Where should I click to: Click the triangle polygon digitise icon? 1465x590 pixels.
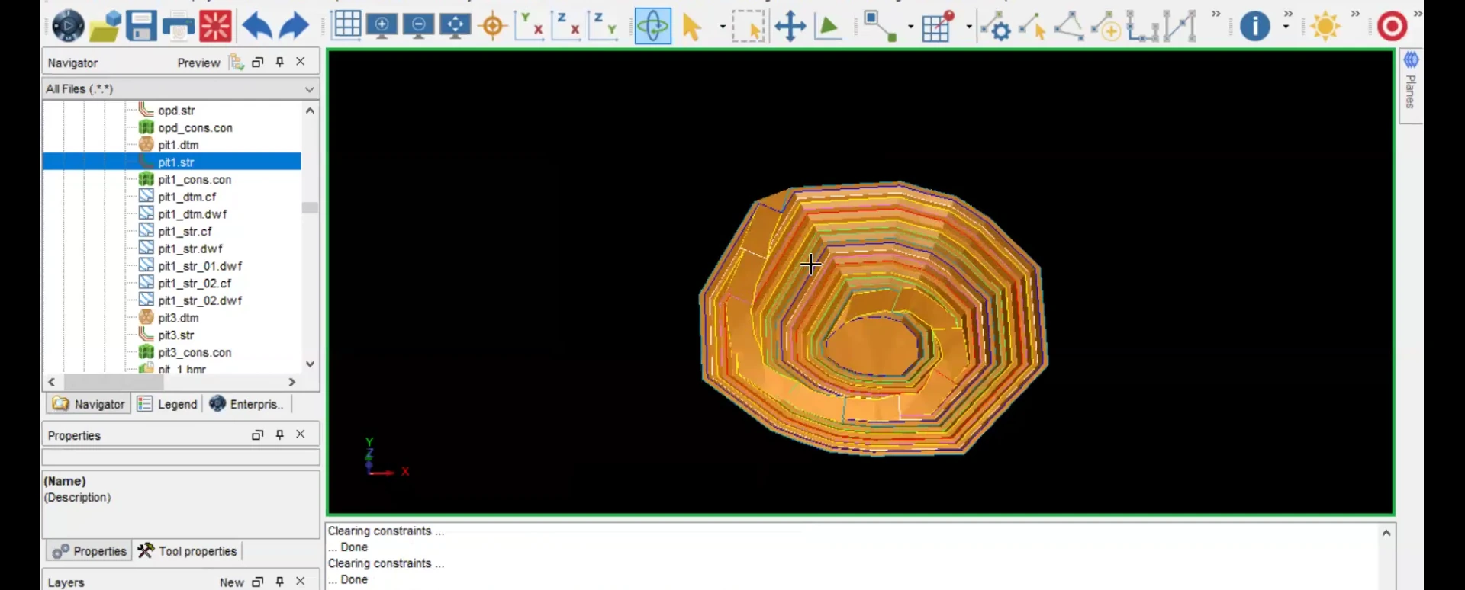(x=1069, y=26)
